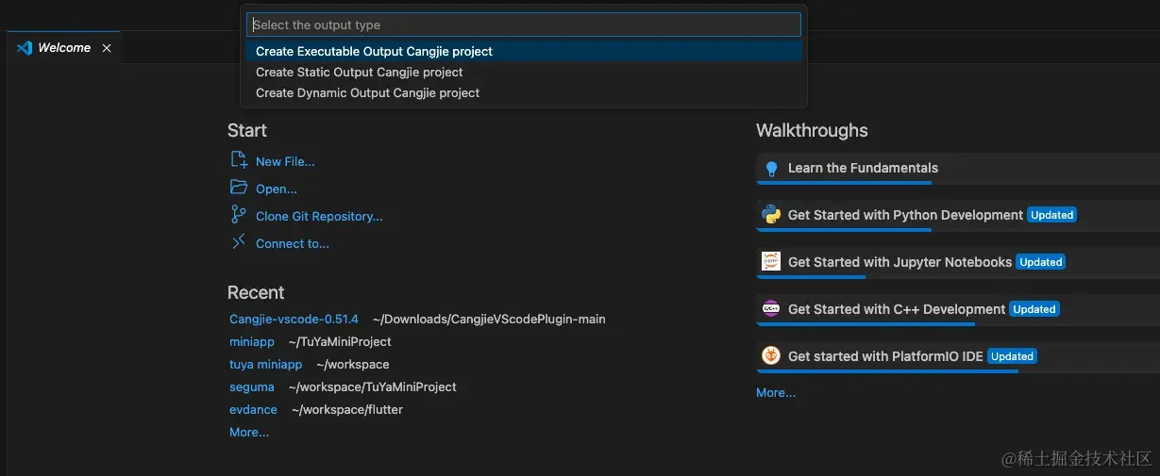This screenshot has width=1160, height=476.
Task: Open Get Started with Python Development
Action: [957, 216]
